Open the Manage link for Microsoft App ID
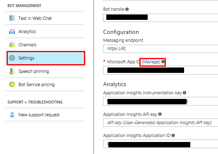 [x=151, y=62]
